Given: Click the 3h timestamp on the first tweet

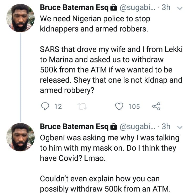Looking at the screenshot, I should point(166,8).
